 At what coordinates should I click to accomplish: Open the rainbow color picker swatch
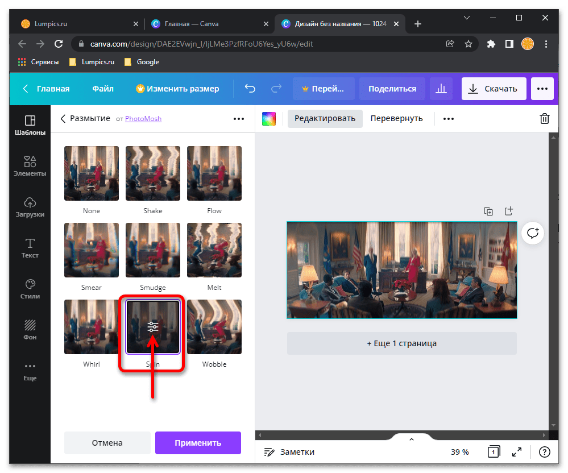(x=269, y=119)
